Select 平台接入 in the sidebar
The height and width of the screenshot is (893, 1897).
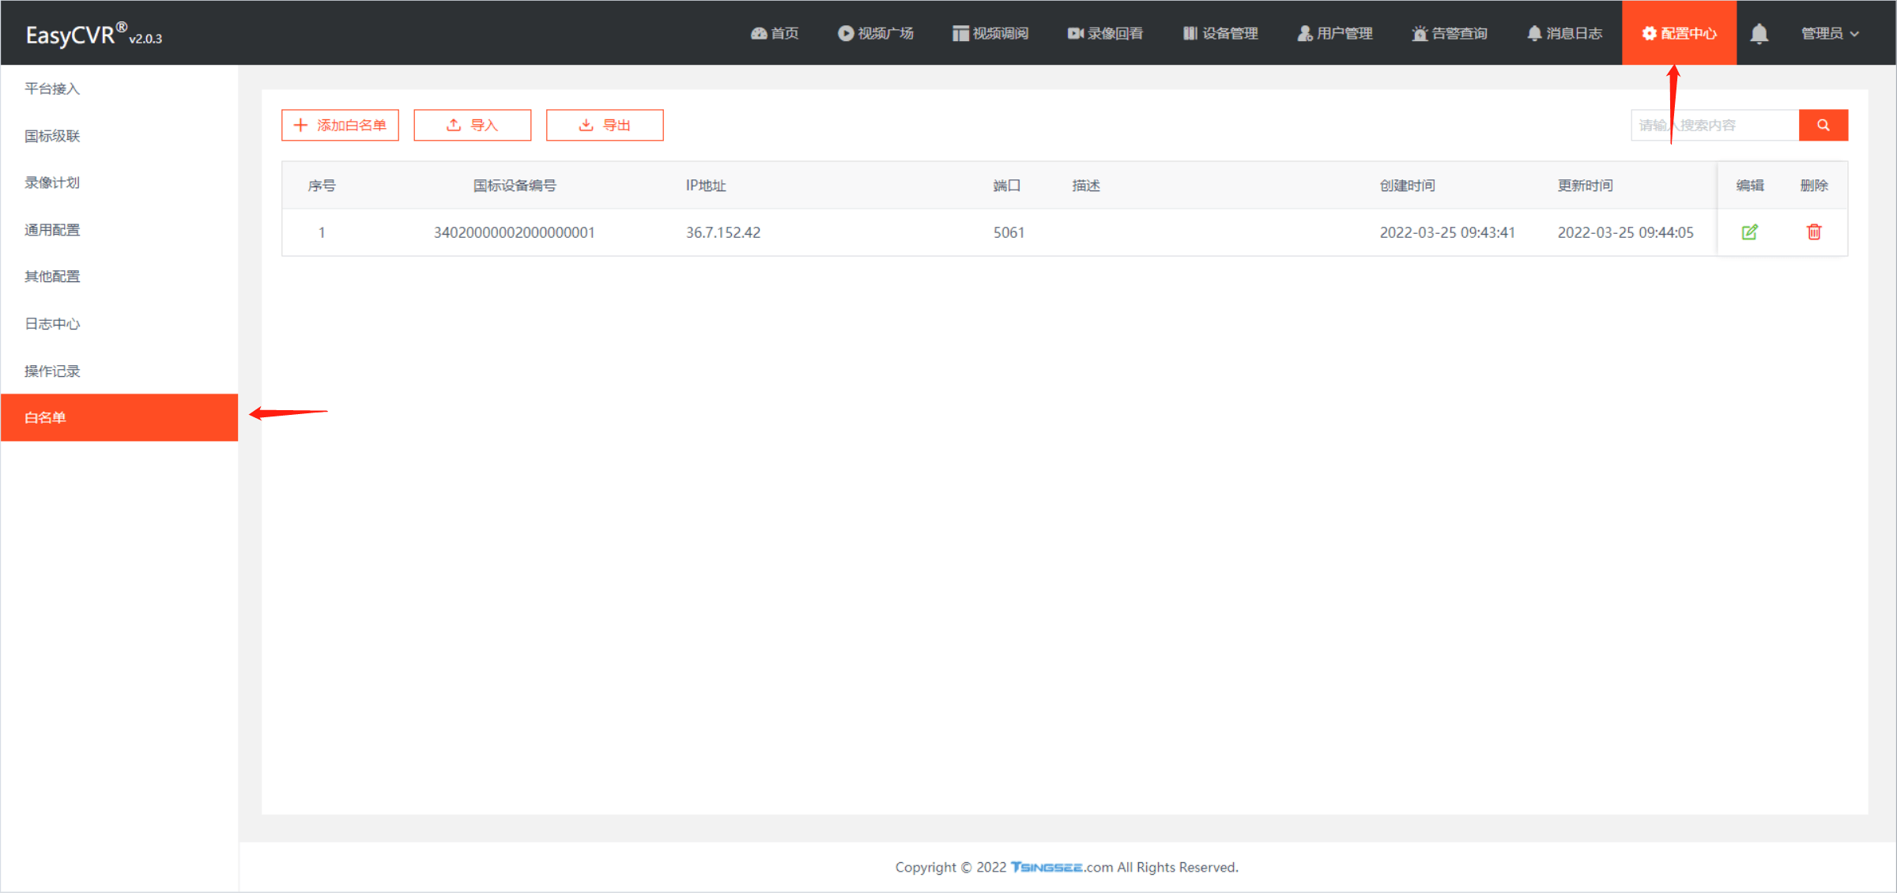[x=52, y=89]
